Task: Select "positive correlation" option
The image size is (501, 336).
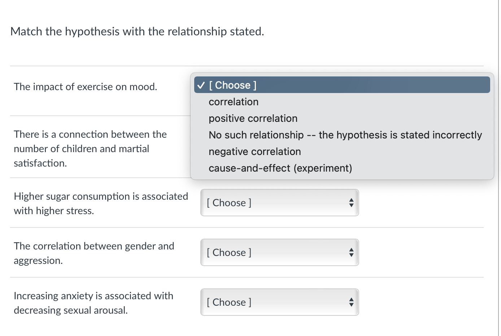Action: point(253,118)
